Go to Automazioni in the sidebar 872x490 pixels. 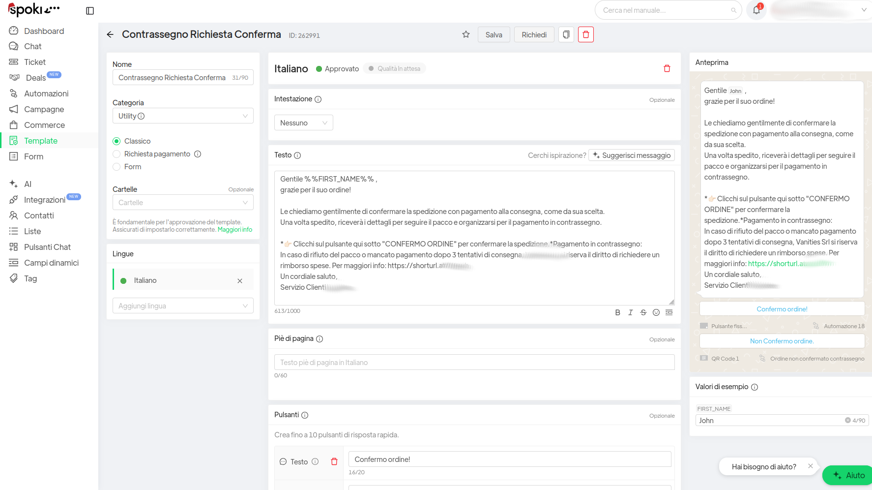coord(46,93)
